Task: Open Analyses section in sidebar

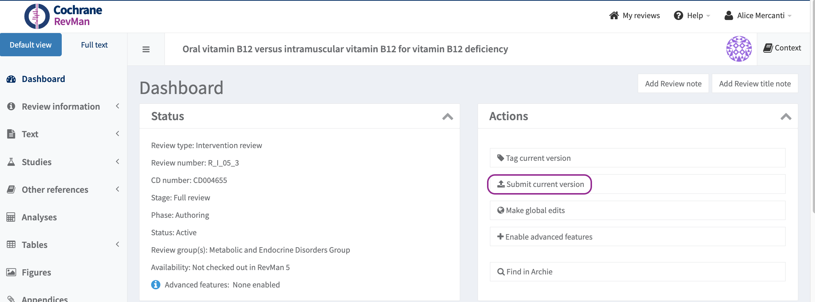Action: (x=39, y=217)
